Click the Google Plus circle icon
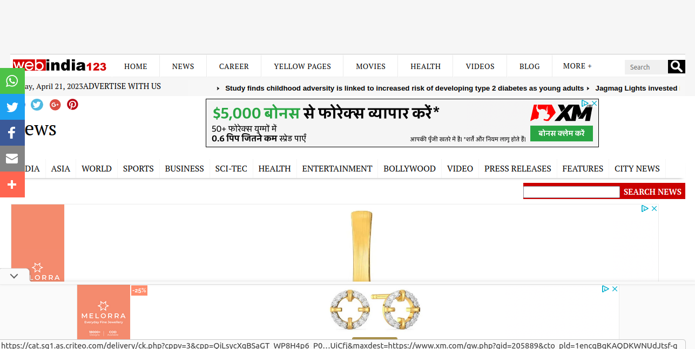Screen dimensions: 695x349 coord(55,105)
